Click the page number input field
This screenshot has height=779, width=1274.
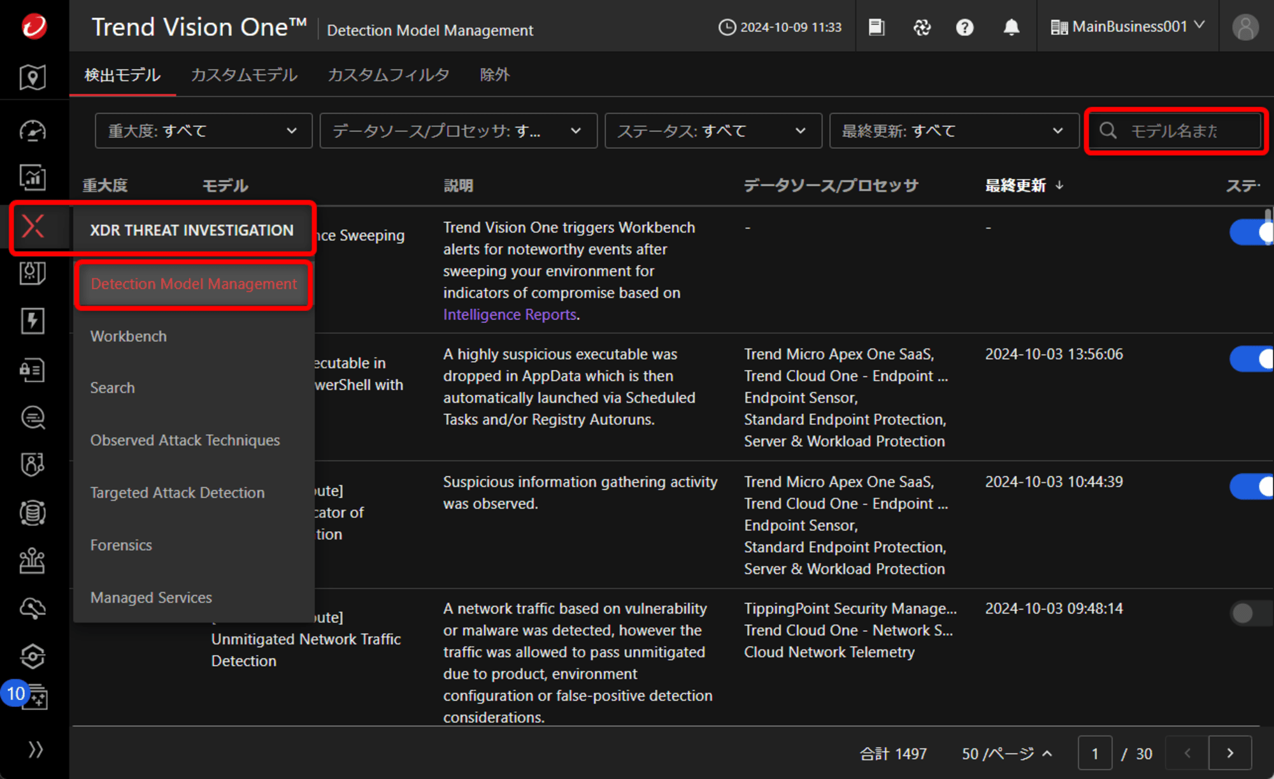tap(1095, 754)
